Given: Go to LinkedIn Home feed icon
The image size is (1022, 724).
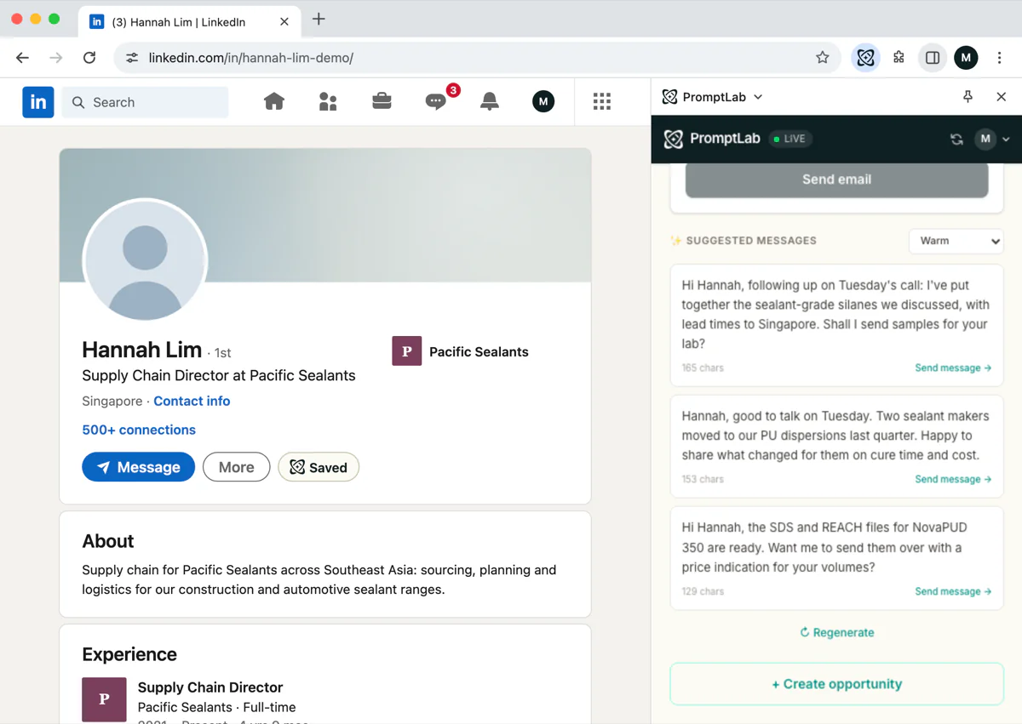Looking at the screenshot, I should (x=274, y=102).
